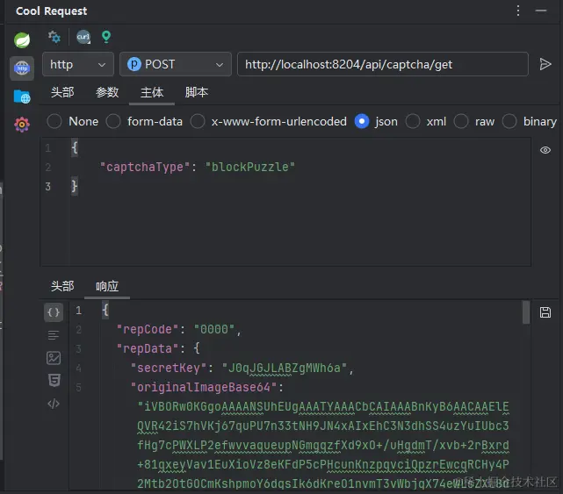563x494 pixels.
Task: Select the None body type
Action: (x=73, y=121)
